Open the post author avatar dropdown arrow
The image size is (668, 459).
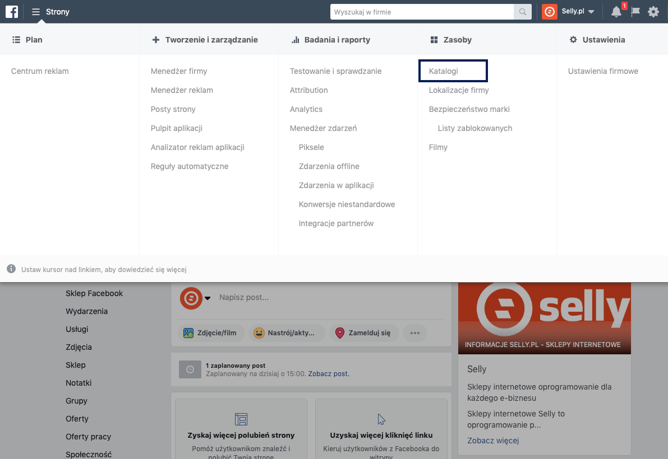(x=208, y=298)
